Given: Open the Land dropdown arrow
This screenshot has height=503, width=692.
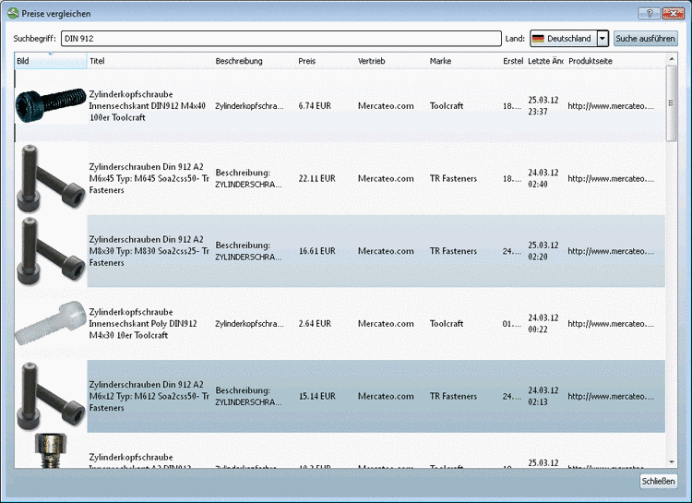Looking at the screenshot, I should (x=603, y=39).
